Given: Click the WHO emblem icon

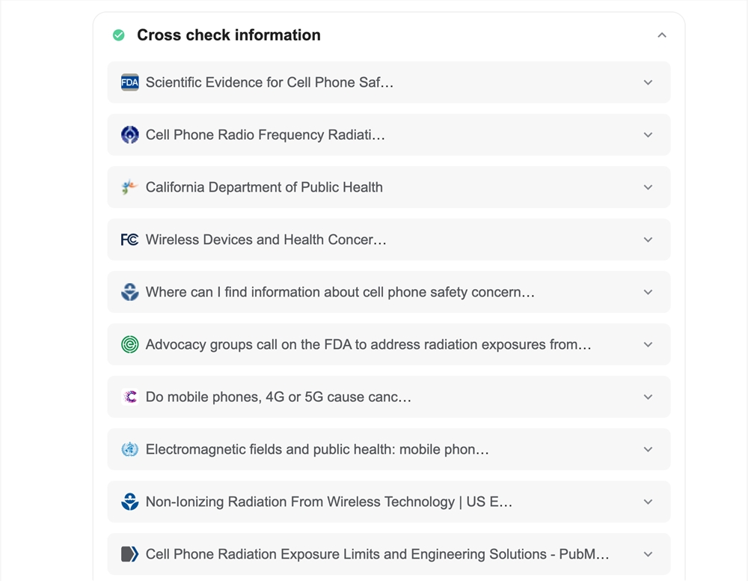Looking at the screenshot, I should tap(129, 449).
